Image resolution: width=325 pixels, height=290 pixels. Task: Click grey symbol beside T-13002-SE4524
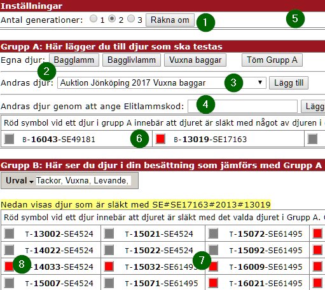click(9, 234)
